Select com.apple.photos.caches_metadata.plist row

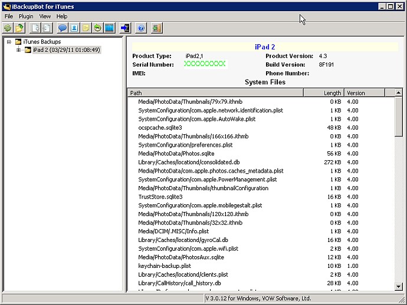(x=261, y=171)
